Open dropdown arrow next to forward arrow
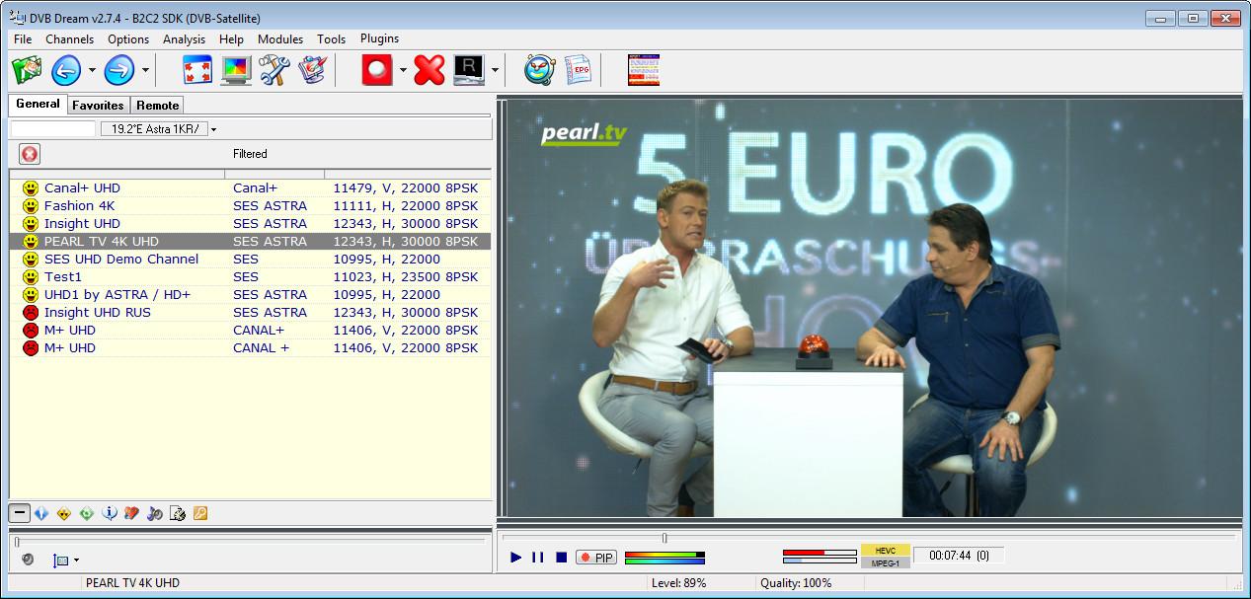The image size is (1251, 599). (x=145, y=70)
